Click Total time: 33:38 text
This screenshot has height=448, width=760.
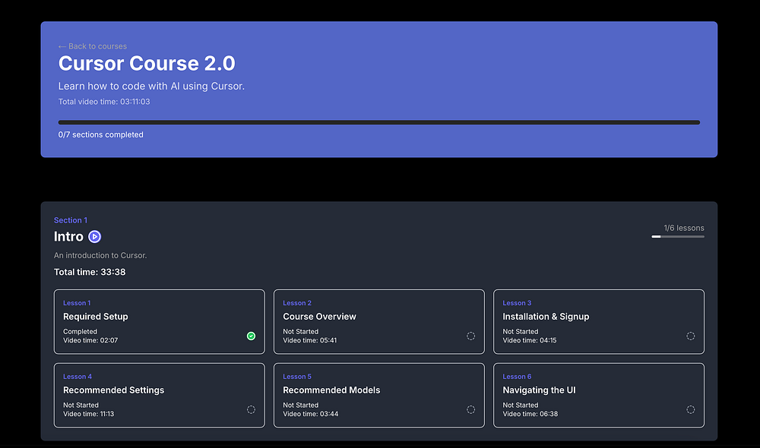pyautogui.click(x=90, y=272)
